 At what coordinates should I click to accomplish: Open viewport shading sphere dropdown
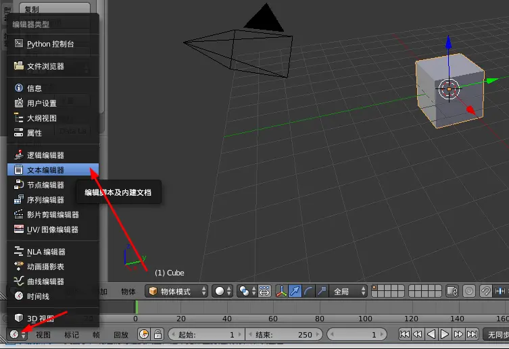[222, 292]
